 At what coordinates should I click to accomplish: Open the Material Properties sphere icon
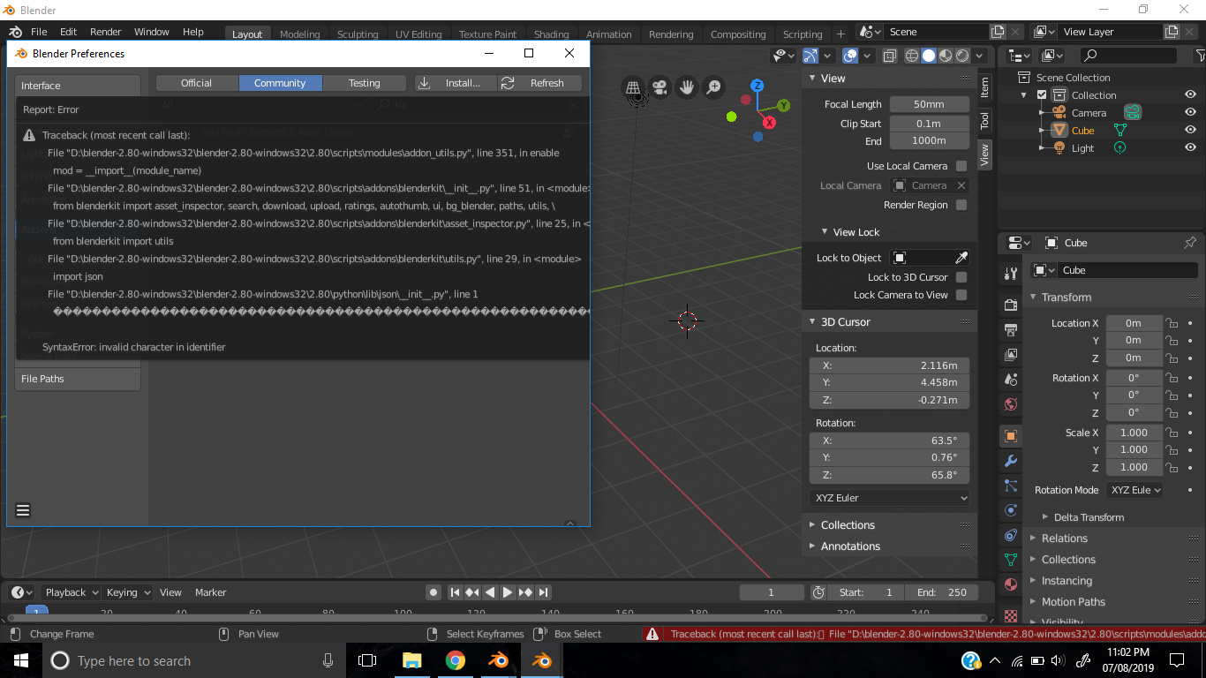pyautogui.click(x=1009, y=582)
